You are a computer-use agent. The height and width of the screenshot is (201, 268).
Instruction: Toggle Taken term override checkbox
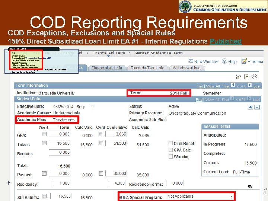tap(44, 143)
